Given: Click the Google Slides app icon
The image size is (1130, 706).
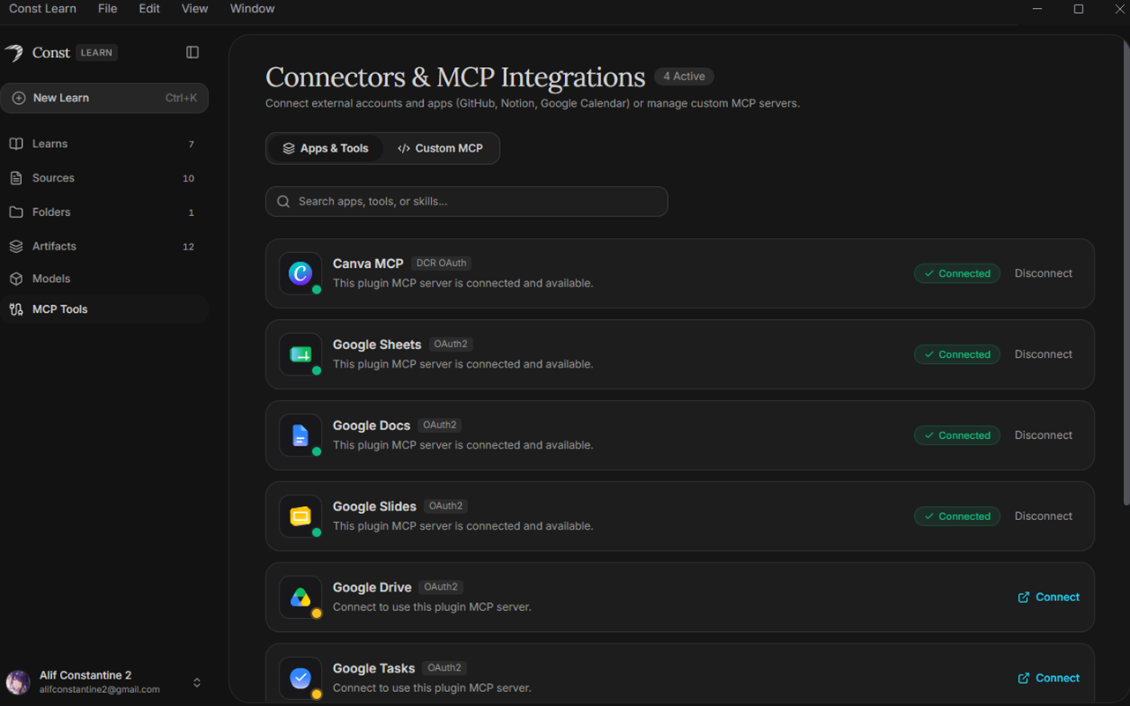Looking at the screenshot, I should pos(301,516).
